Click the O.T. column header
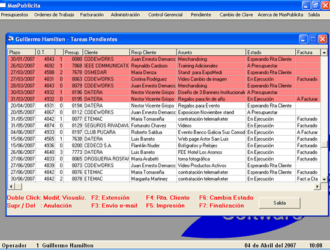 pos(45,52)
